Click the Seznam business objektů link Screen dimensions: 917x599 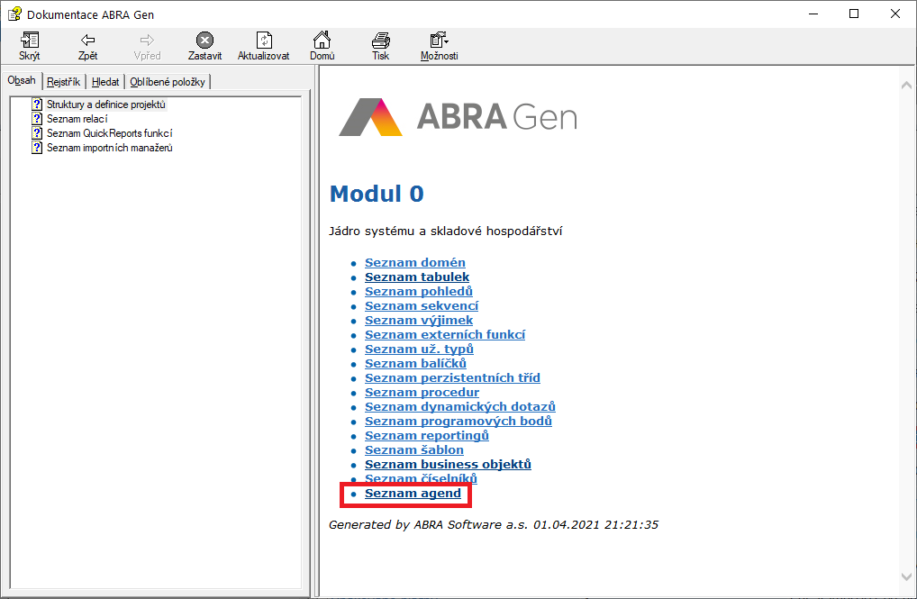[448, 464]
